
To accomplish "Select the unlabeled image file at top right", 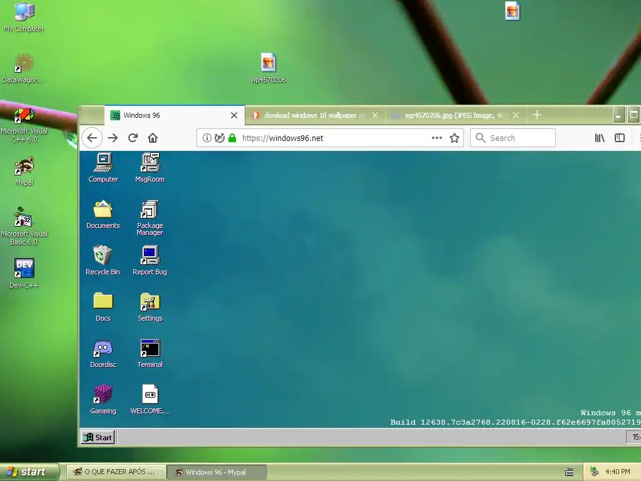I will click(x=512, y=11).
